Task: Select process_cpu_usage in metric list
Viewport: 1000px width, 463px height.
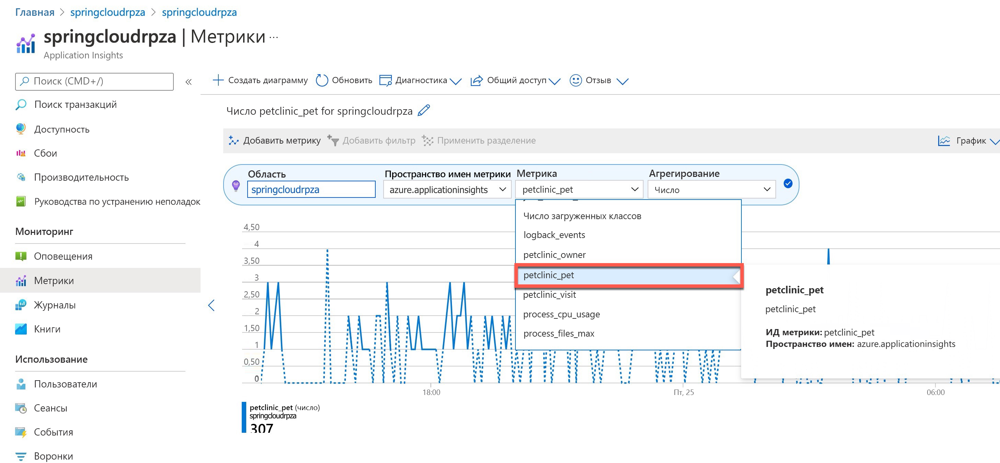Action: click(628, 314)
